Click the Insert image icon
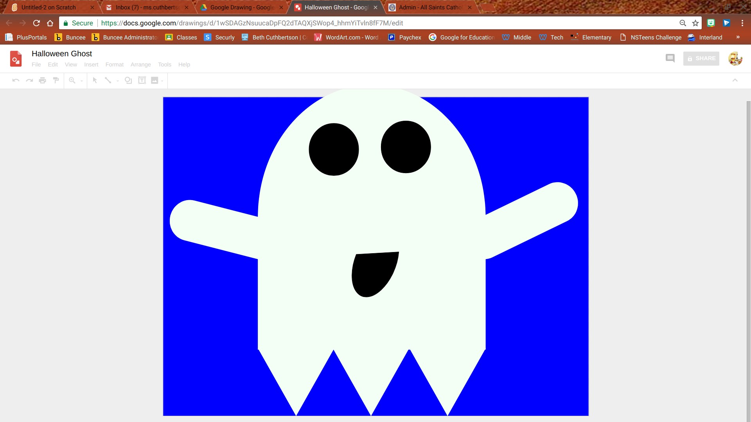 pyautogui.click(x=155, y=80)
